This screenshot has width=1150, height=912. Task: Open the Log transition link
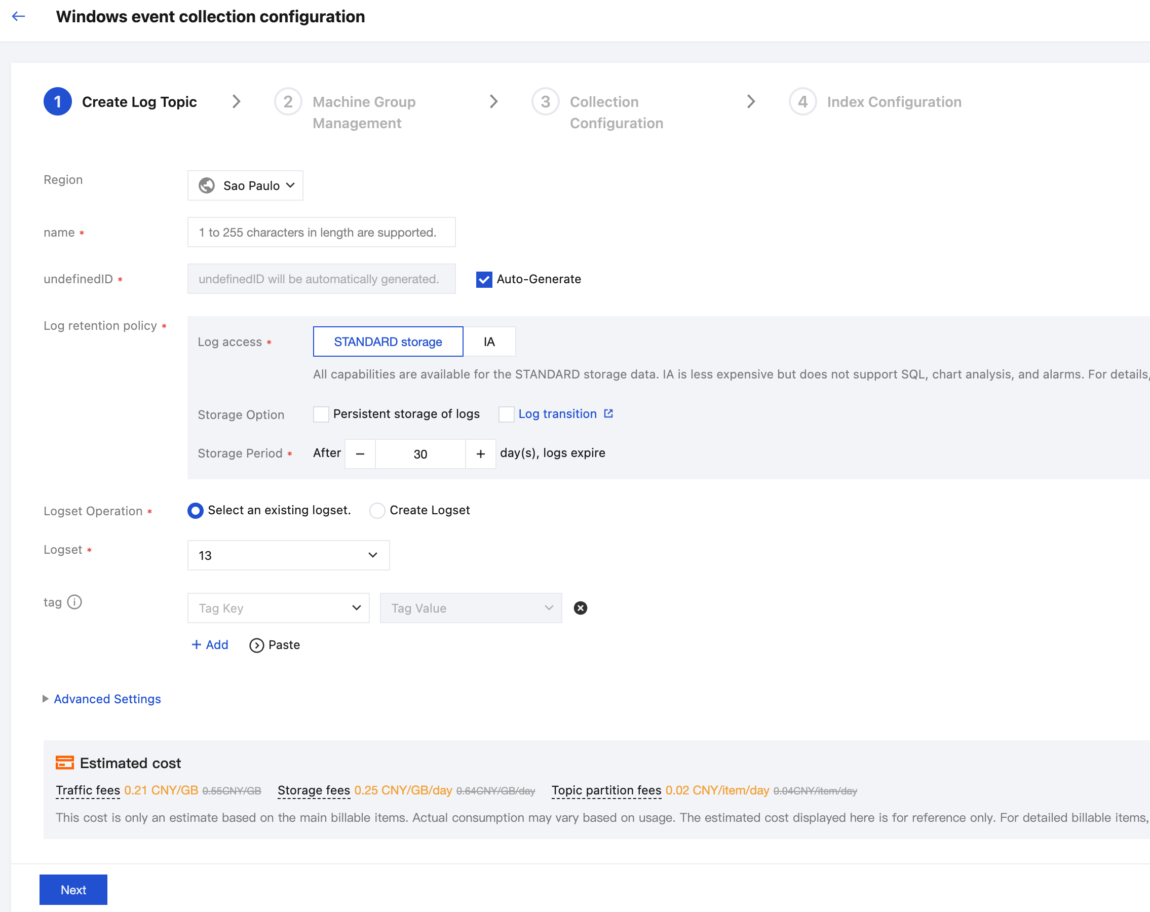557,414
